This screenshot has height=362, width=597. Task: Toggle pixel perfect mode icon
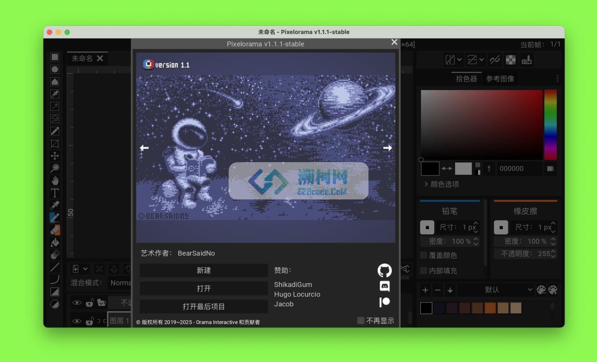point(495,60)
